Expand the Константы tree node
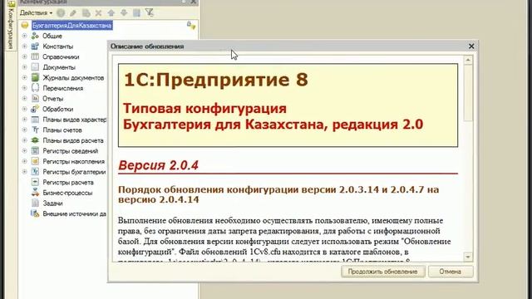 [x=24, y=47]
